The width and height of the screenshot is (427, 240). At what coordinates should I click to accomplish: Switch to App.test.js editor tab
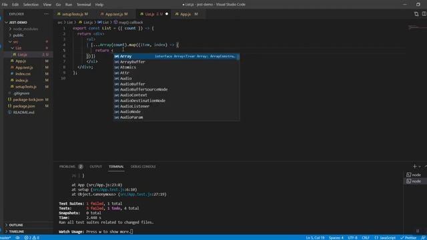tap(114, 14)
